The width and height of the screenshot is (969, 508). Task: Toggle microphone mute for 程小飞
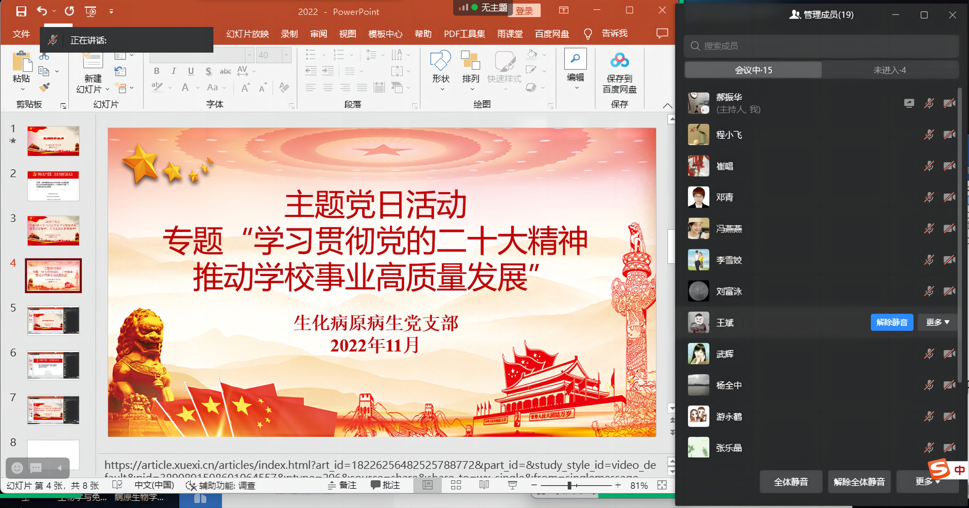(929, 135)
